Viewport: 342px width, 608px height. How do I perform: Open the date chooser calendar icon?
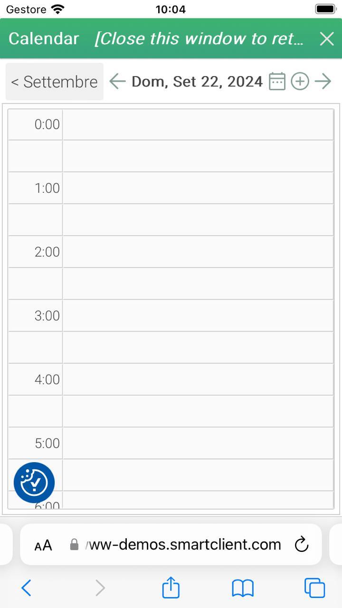point(277,82)
